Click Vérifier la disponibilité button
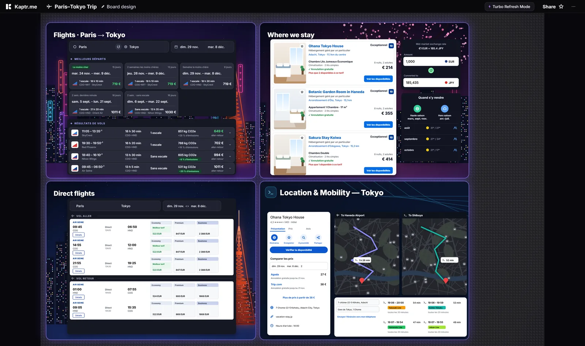 (x=299, y=250)
